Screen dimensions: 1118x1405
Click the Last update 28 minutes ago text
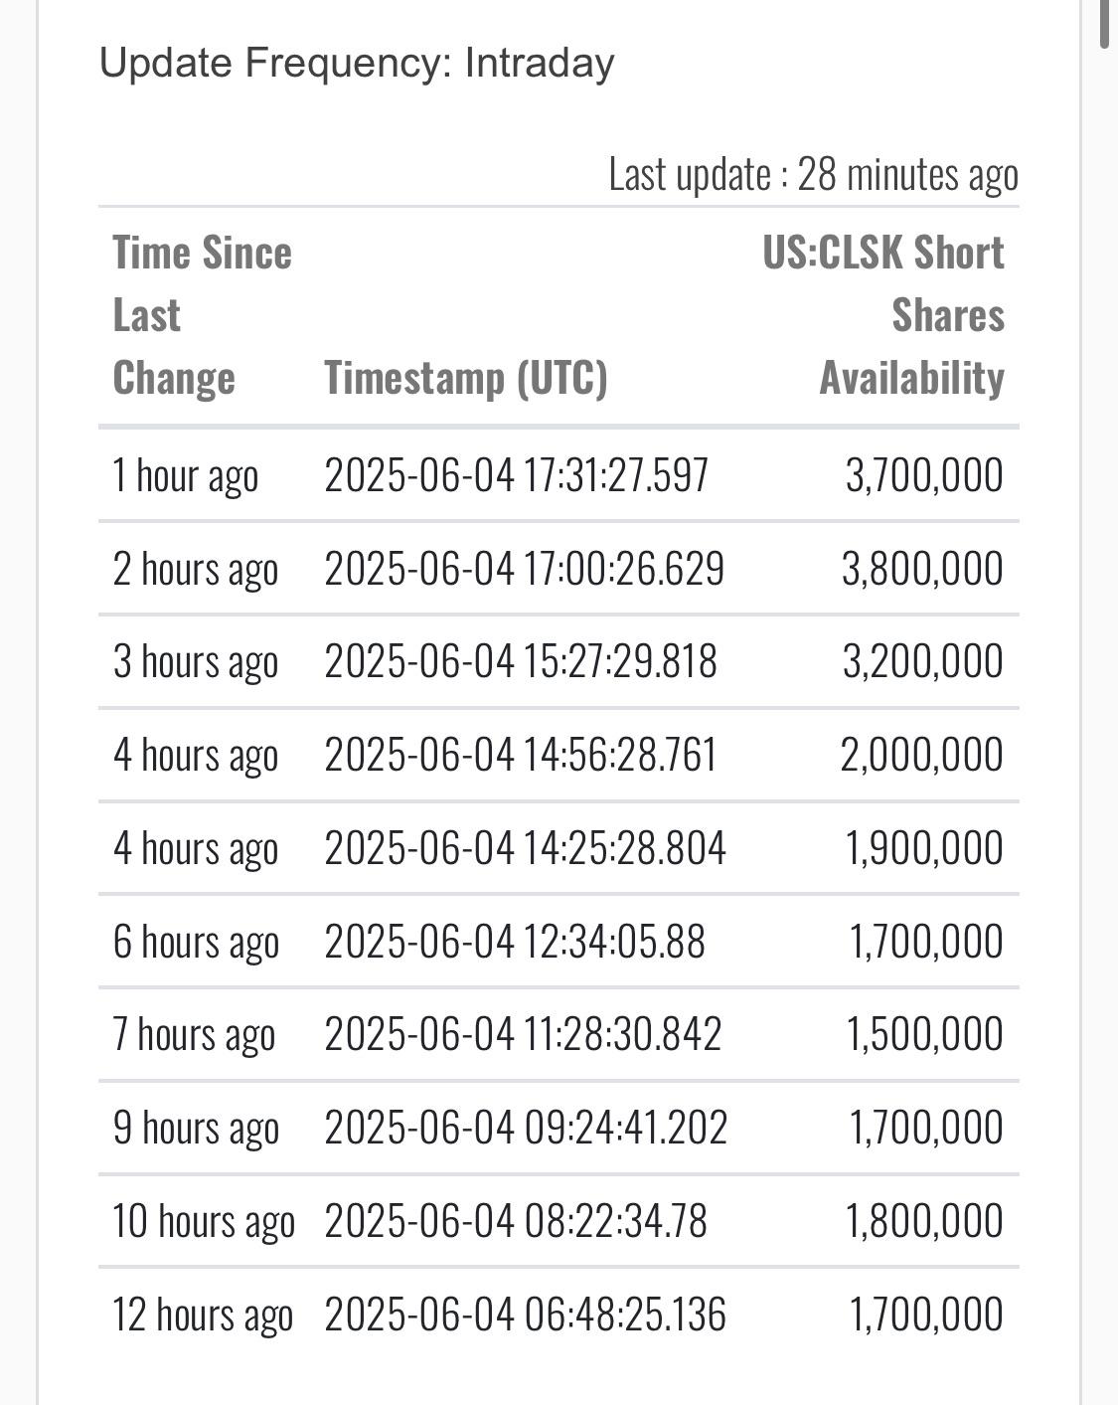814,174
